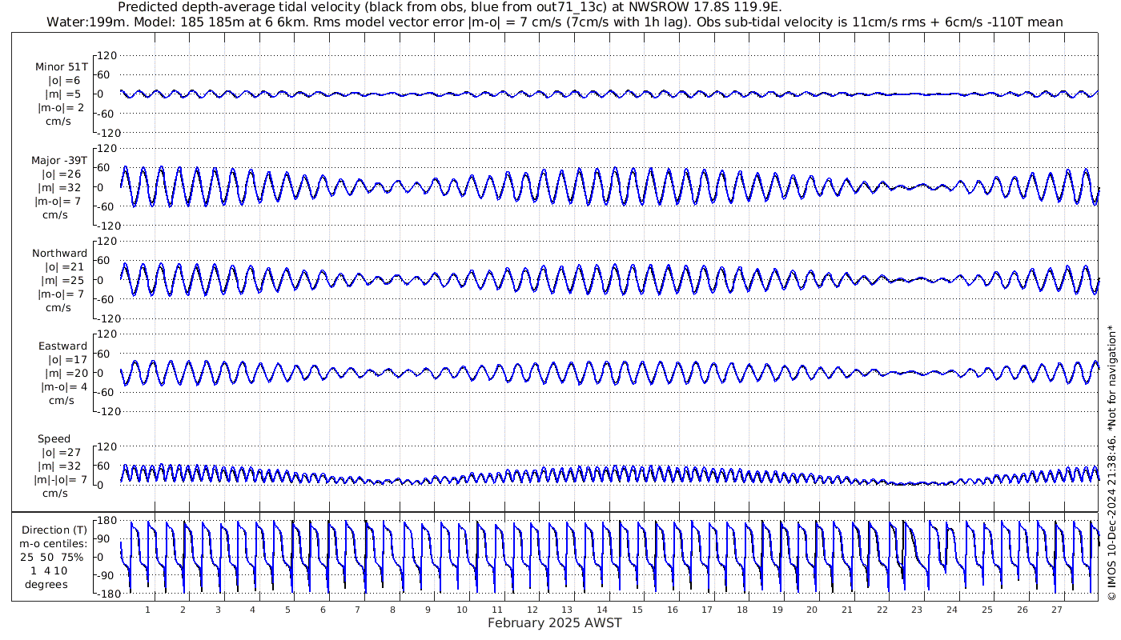Click the 'Speed' panel label
1121x640 pixels.
(x=54, y=439)
